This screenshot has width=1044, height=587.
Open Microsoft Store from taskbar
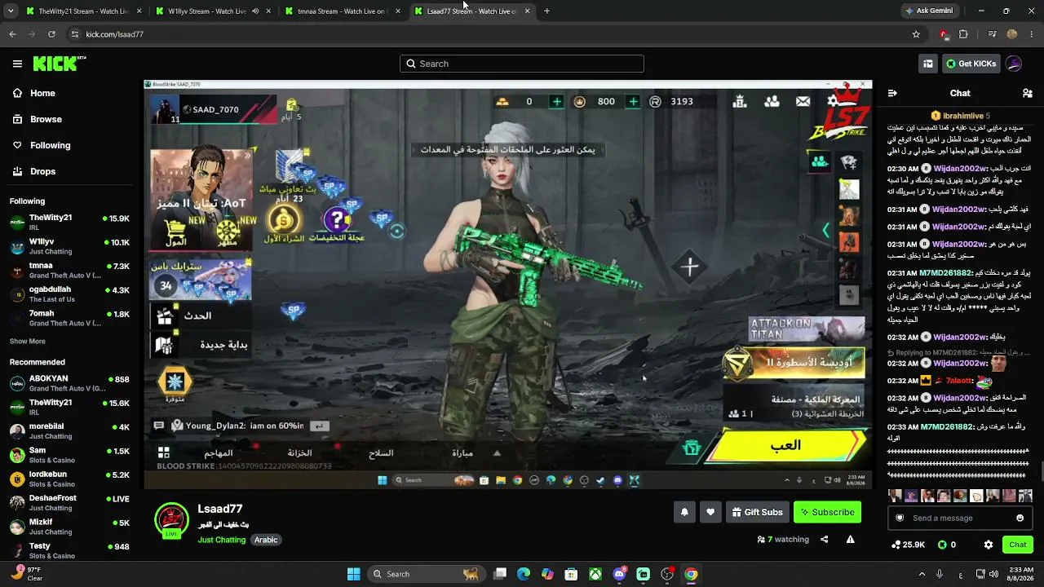click(572, 574)
